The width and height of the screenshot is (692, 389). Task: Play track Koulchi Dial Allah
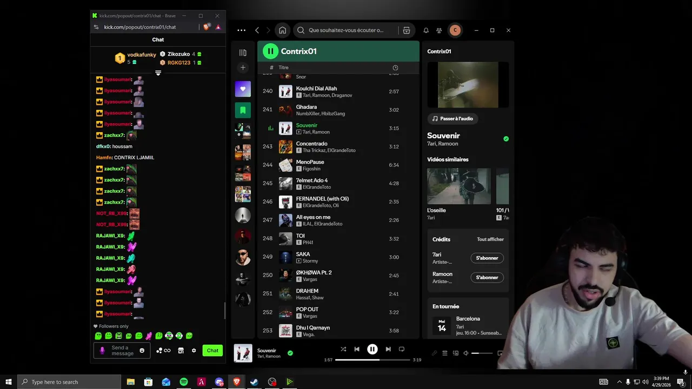(338, 91)
